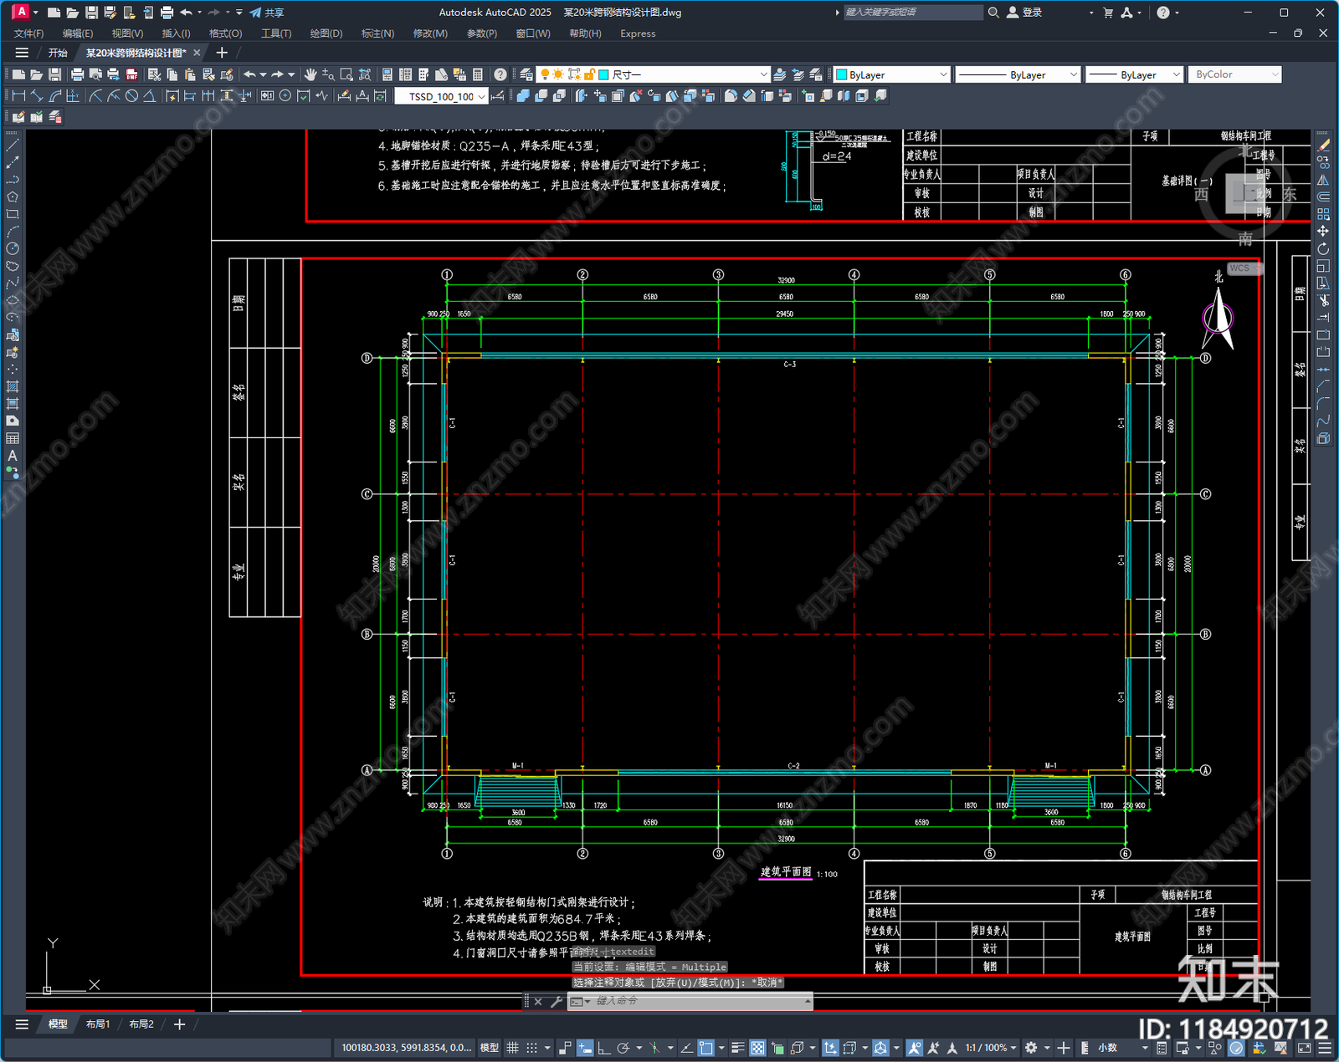Select the Multiline Text A tool
Screen dimensions: 1339x1062
(x=13, y=456)
